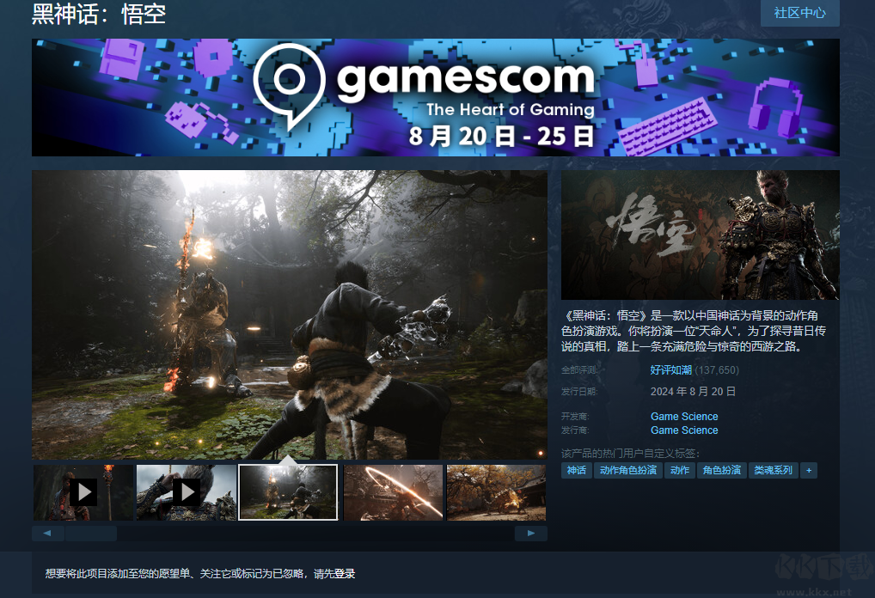This screenshot has height=598, width=875.
Task: Expand tags with the plus button
Action: (809, 470)
